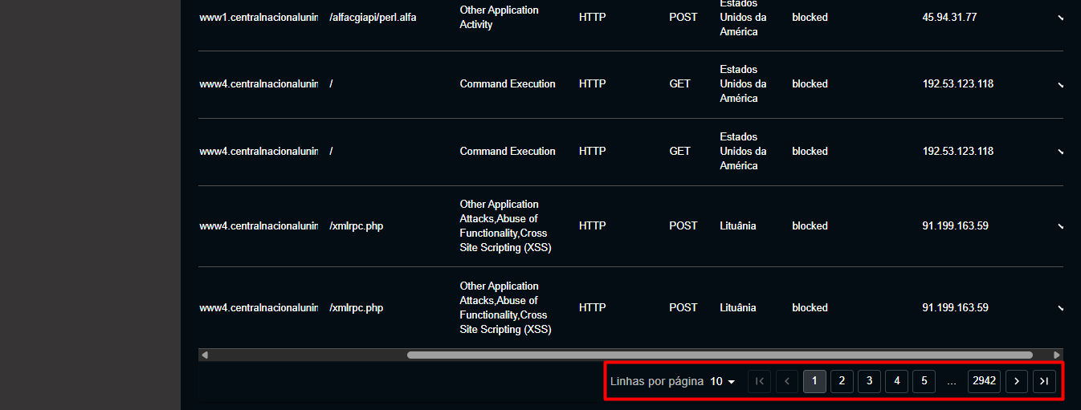Image resolution: width=1081 pixels, height=410 pixels.
Task: Jump to the first page of results
Action: [x=759, y=381]
